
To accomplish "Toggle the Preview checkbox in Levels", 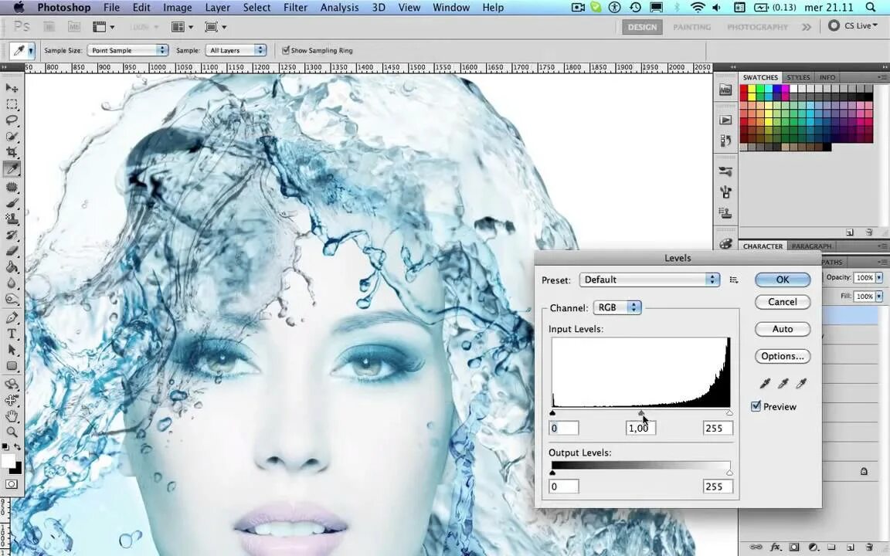I will click(x=756, y=406).
